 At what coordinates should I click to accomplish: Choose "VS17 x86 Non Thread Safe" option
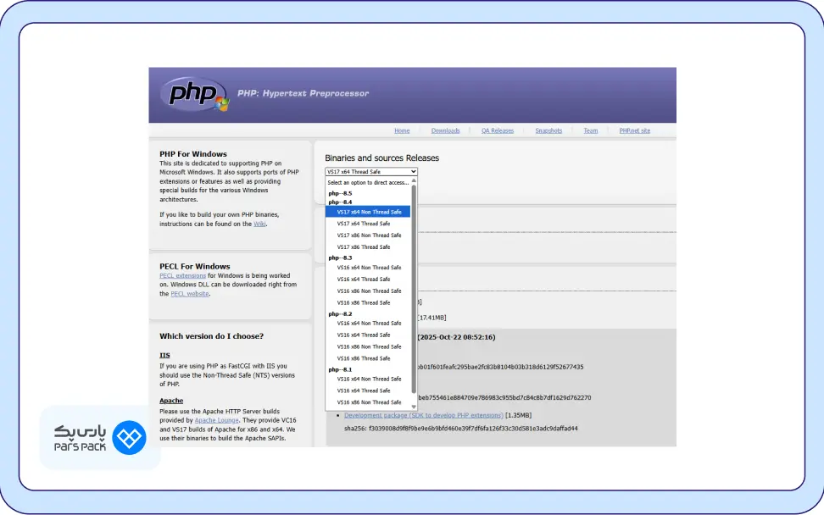click(x=369, y=235)
